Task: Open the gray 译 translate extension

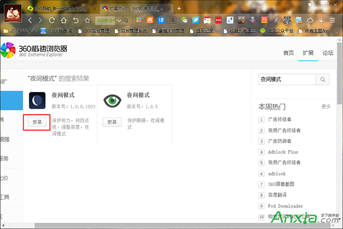Action: 173,20
